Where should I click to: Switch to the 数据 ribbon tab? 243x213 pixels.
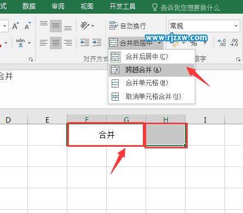point(29,7)
